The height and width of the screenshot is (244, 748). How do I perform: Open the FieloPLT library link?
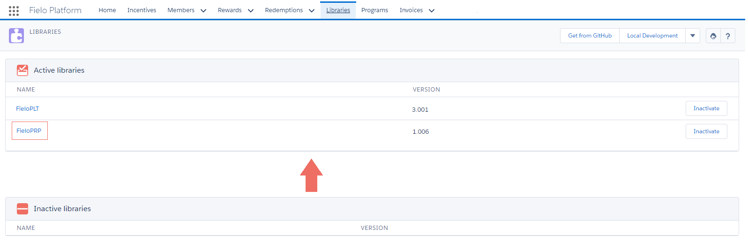pyautogui.click(x=28, y=109)
